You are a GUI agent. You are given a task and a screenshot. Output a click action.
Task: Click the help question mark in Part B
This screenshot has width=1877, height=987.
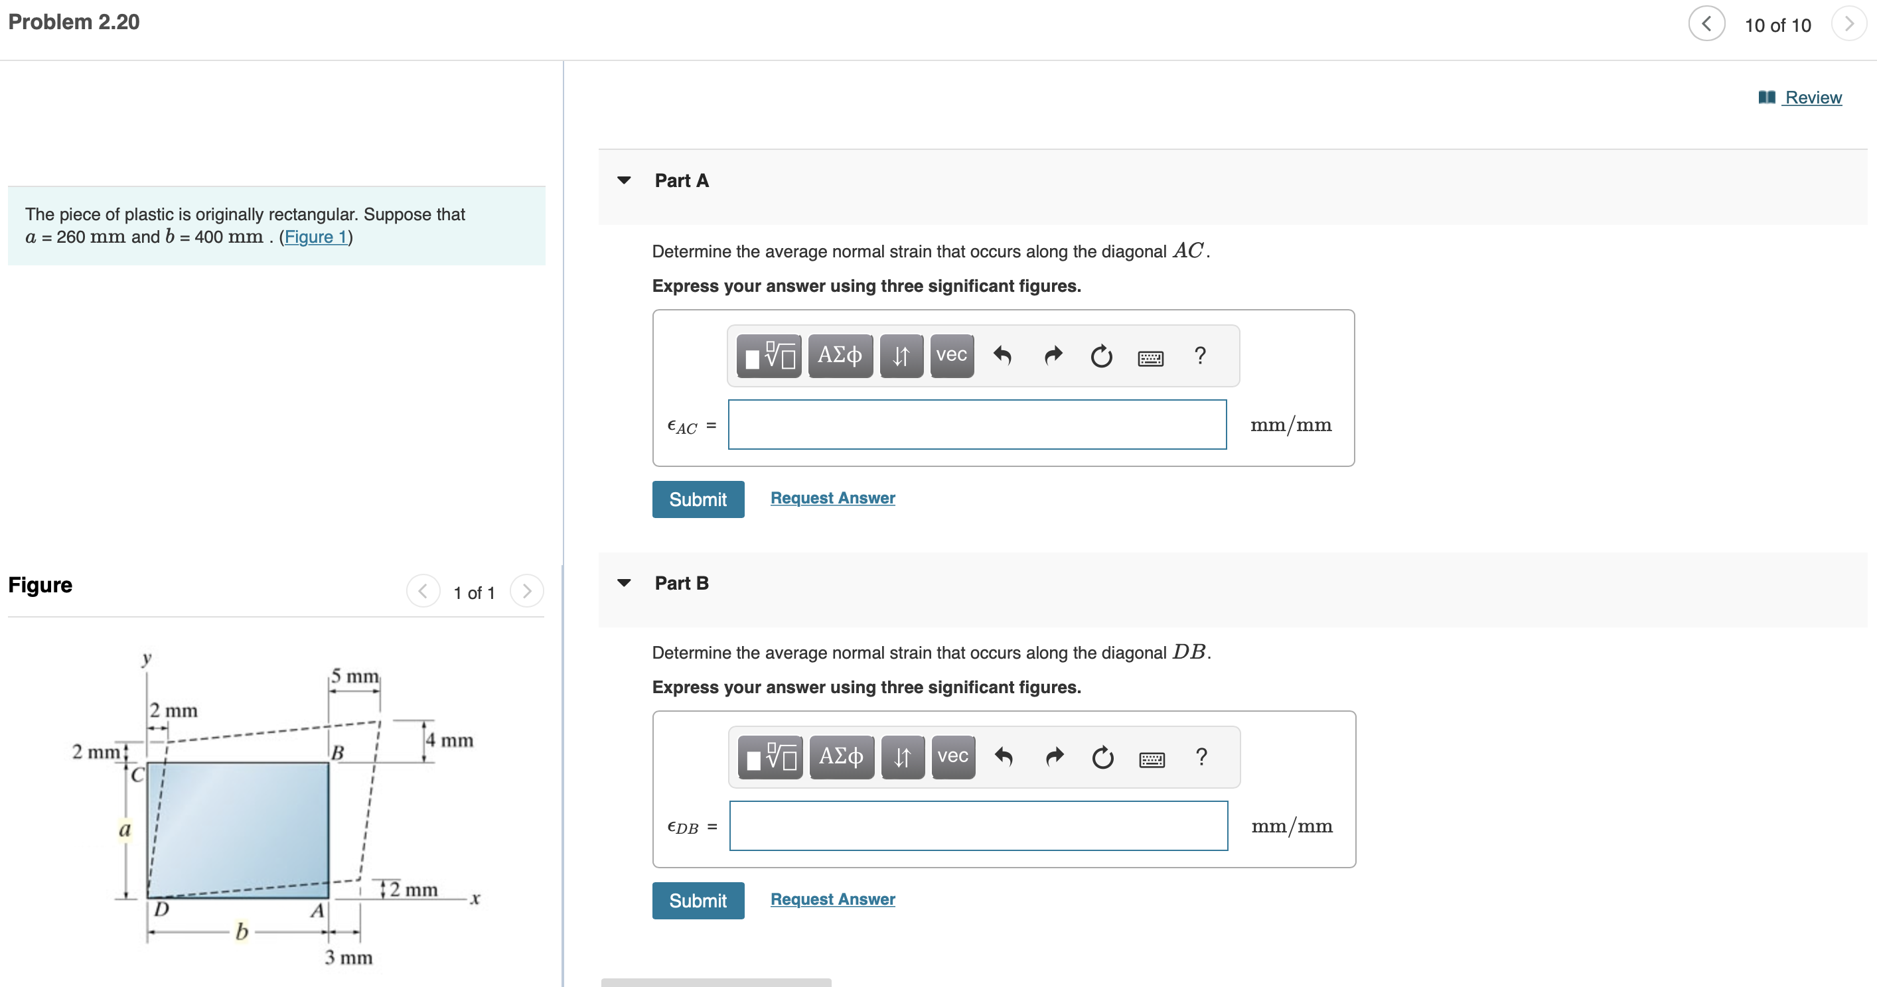1201,757
